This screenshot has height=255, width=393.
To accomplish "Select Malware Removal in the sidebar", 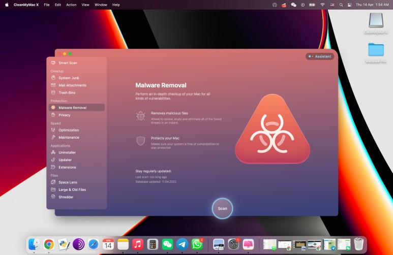I will (77, 108).
